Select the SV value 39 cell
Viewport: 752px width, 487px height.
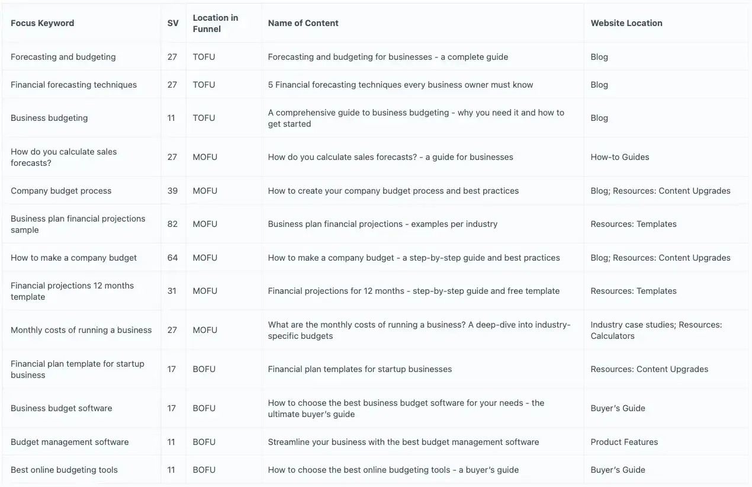pos(172,191)
